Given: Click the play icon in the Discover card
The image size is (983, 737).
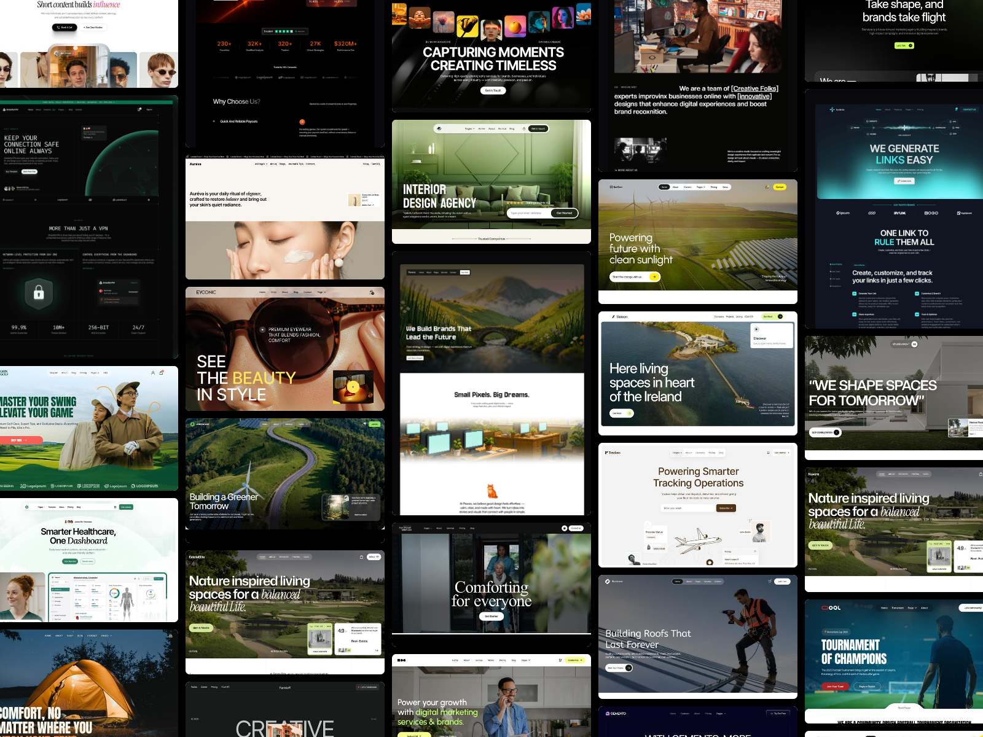Looking at the screenshot, I should click(x=756, y=329).
